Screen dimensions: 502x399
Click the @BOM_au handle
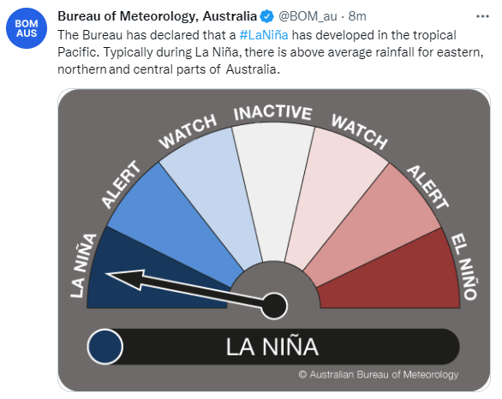308,16
